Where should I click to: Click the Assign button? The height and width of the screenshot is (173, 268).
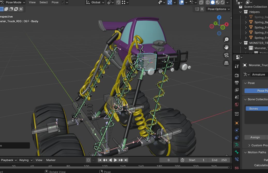pyautogui.click(x=255, y=137)
